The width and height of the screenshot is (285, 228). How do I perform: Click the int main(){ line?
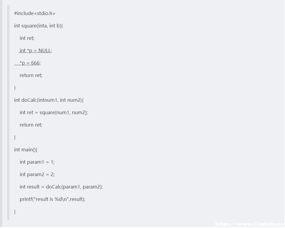pyautogui.click(x=26, y=150)
